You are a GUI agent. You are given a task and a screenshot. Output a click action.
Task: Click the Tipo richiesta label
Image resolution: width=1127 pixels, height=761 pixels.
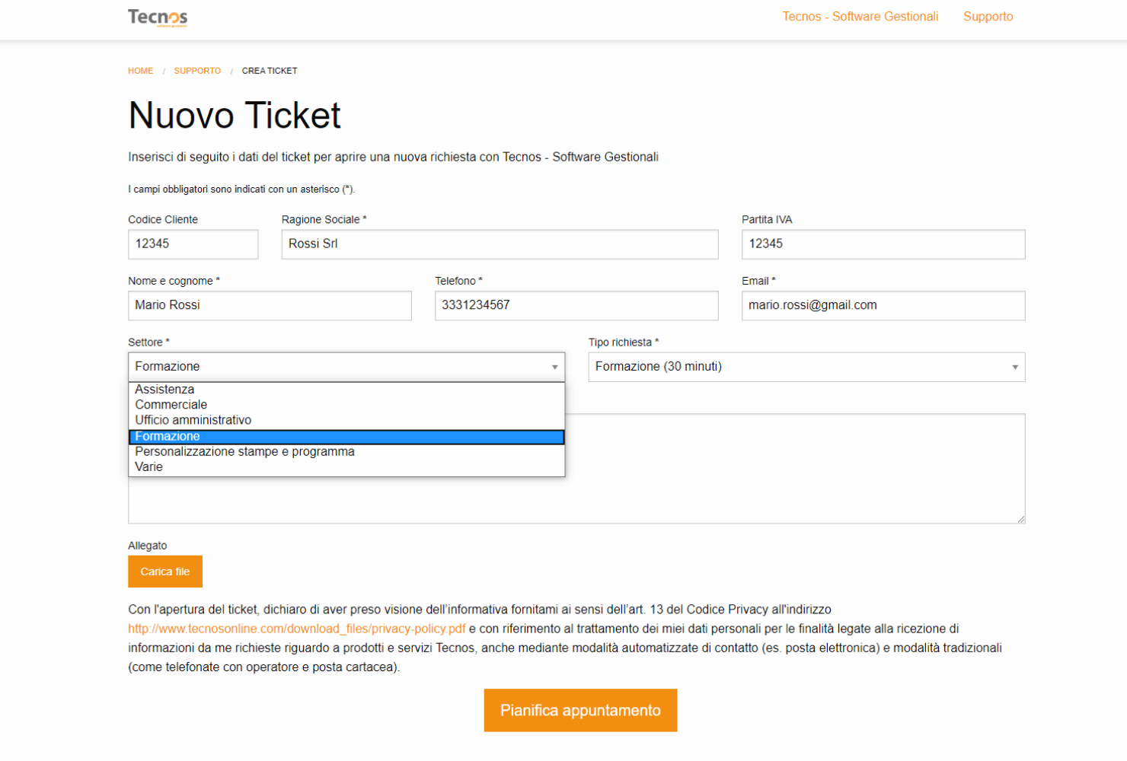[624, 342]
